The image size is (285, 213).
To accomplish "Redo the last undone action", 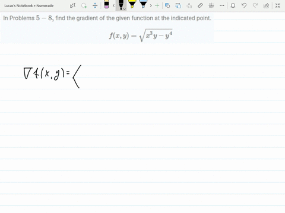I will [255, 5].
